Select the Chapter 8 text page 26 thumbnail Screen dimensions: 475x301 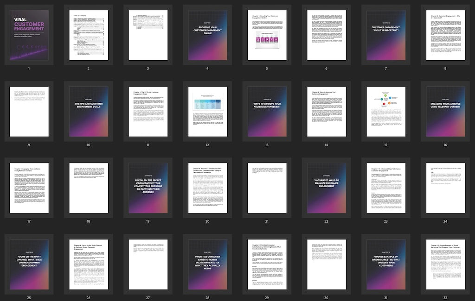(88, 264)
